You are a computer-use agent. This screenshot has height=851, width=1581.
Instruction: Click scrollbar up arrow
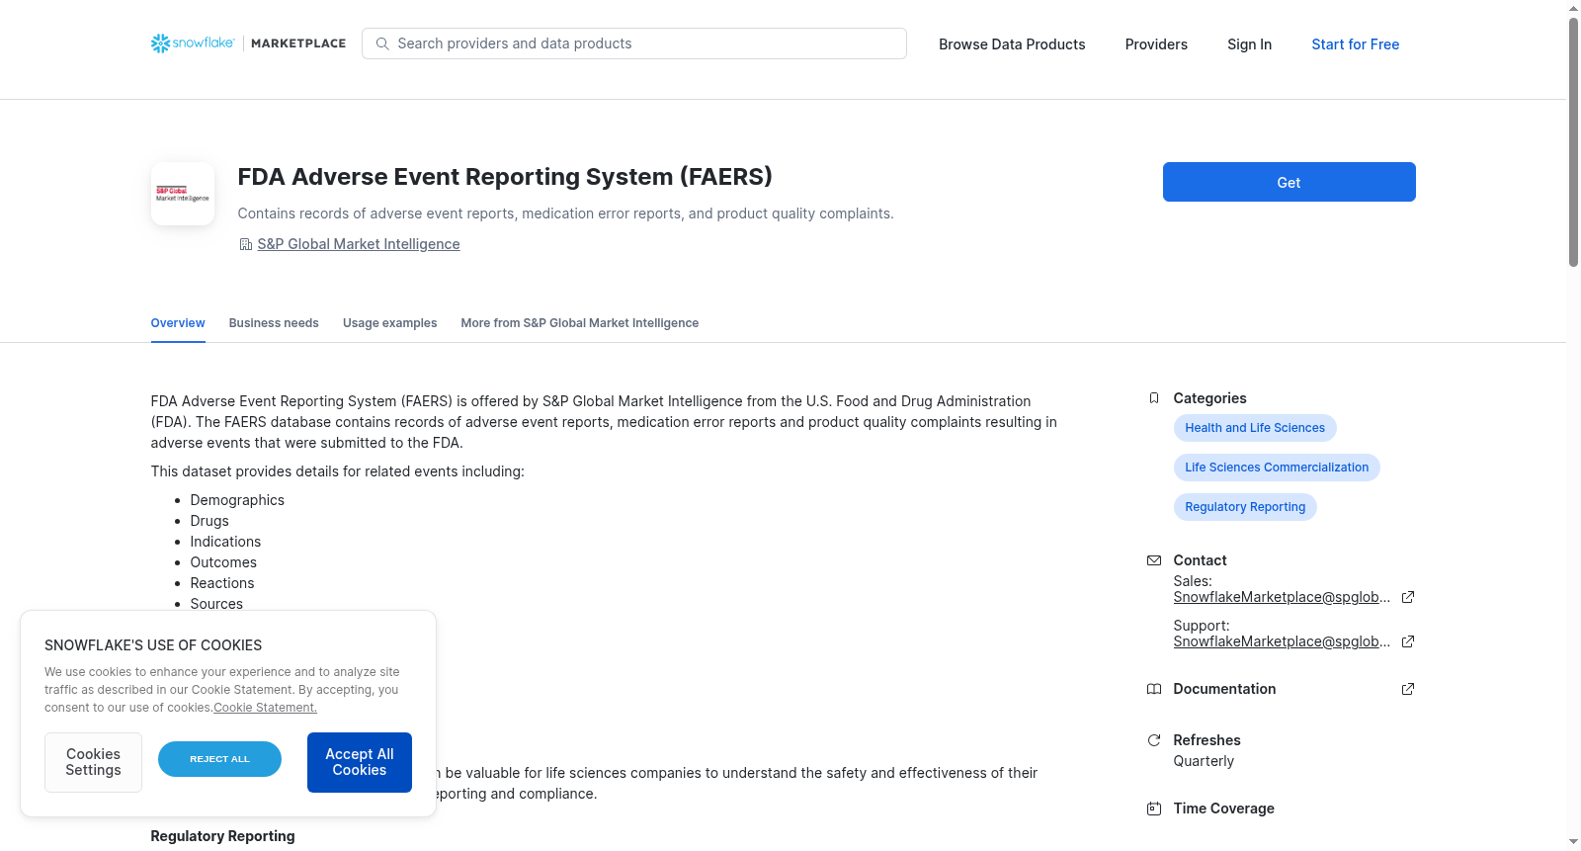[x=1573, y=8]
